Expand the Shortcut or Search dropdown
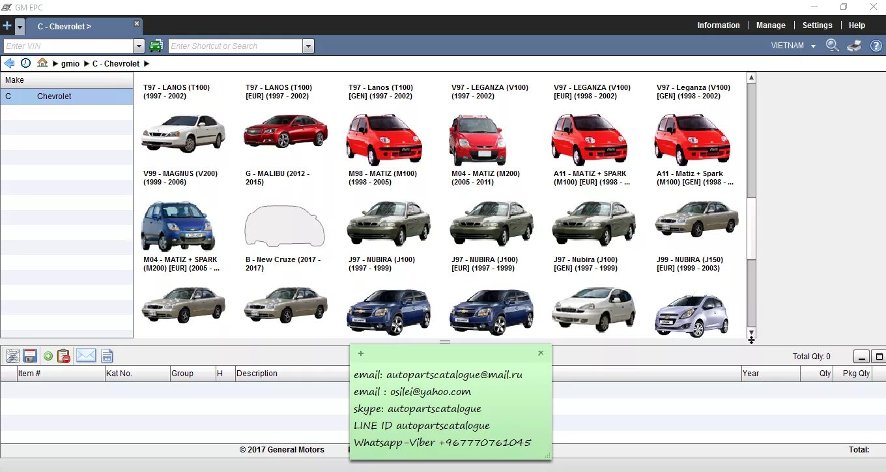 tap(309, 46)
